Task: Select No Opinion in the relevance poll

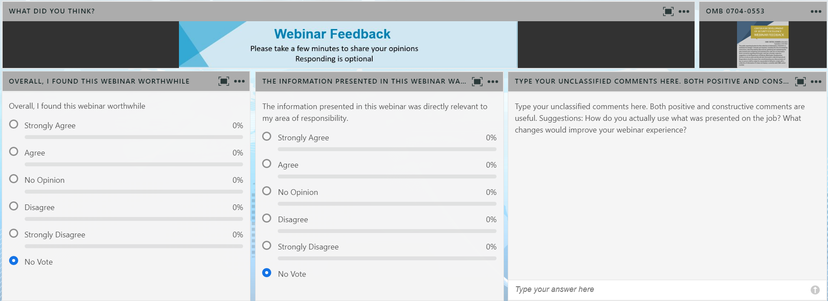Action: pos(267,191)
